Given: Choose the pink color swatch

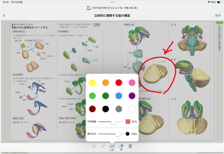Looking at the screenshot, I should tap(132, 83).
